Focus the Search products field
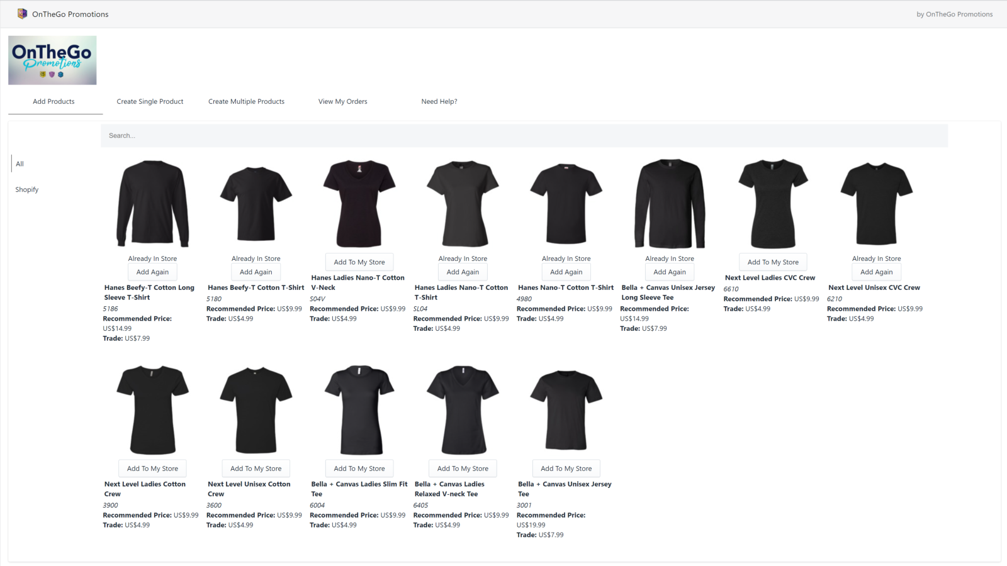This screenshot has height=566, width=1007. [x=524, y=136]
